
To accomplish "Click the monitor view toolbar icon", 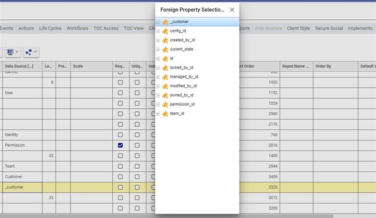I will [10, 52].
